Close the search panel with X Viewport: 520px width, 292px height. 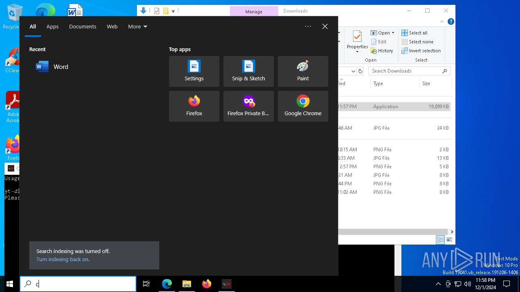coord(325,26)
